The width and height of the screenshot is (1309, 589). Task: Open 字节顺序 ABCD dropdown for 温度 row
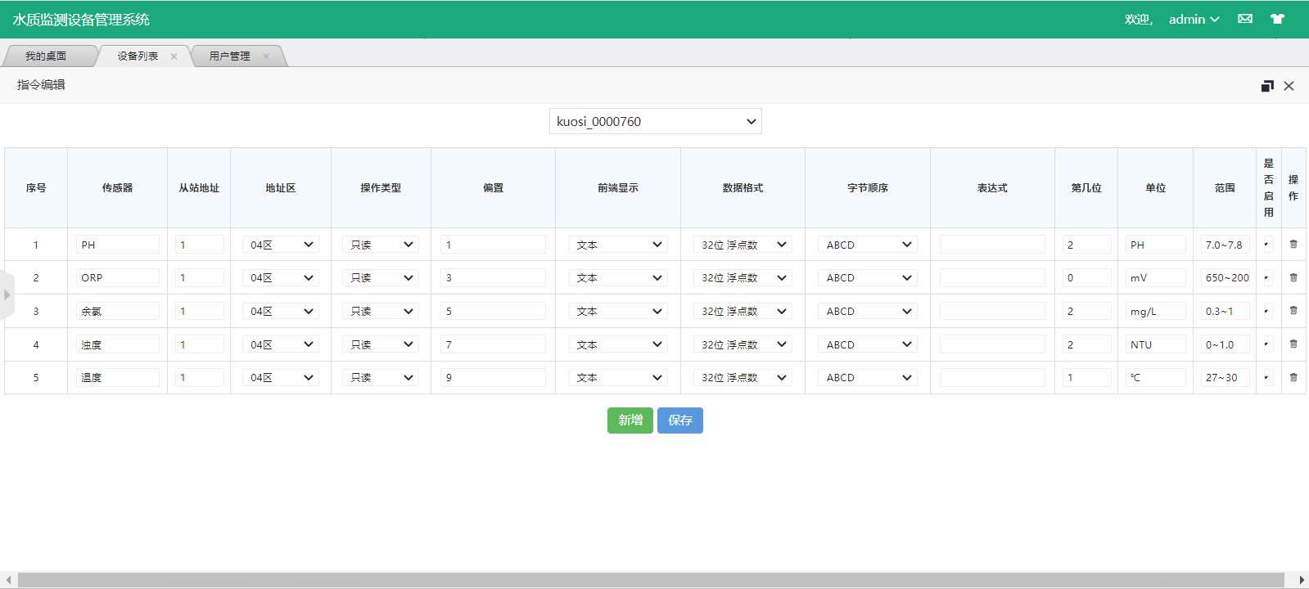pyautogui.click(x=868, y=378)
